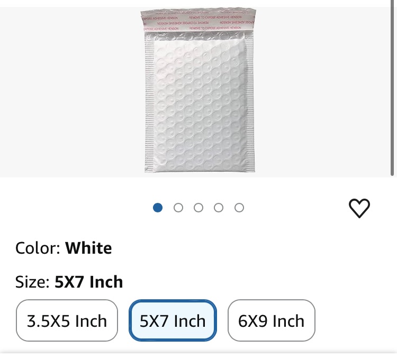
Task: Click empty gray area left of mailer
Action: [71, 91]
